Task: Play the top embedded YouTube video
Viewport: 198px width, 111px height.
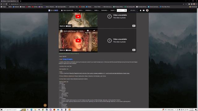Action: 78,16
